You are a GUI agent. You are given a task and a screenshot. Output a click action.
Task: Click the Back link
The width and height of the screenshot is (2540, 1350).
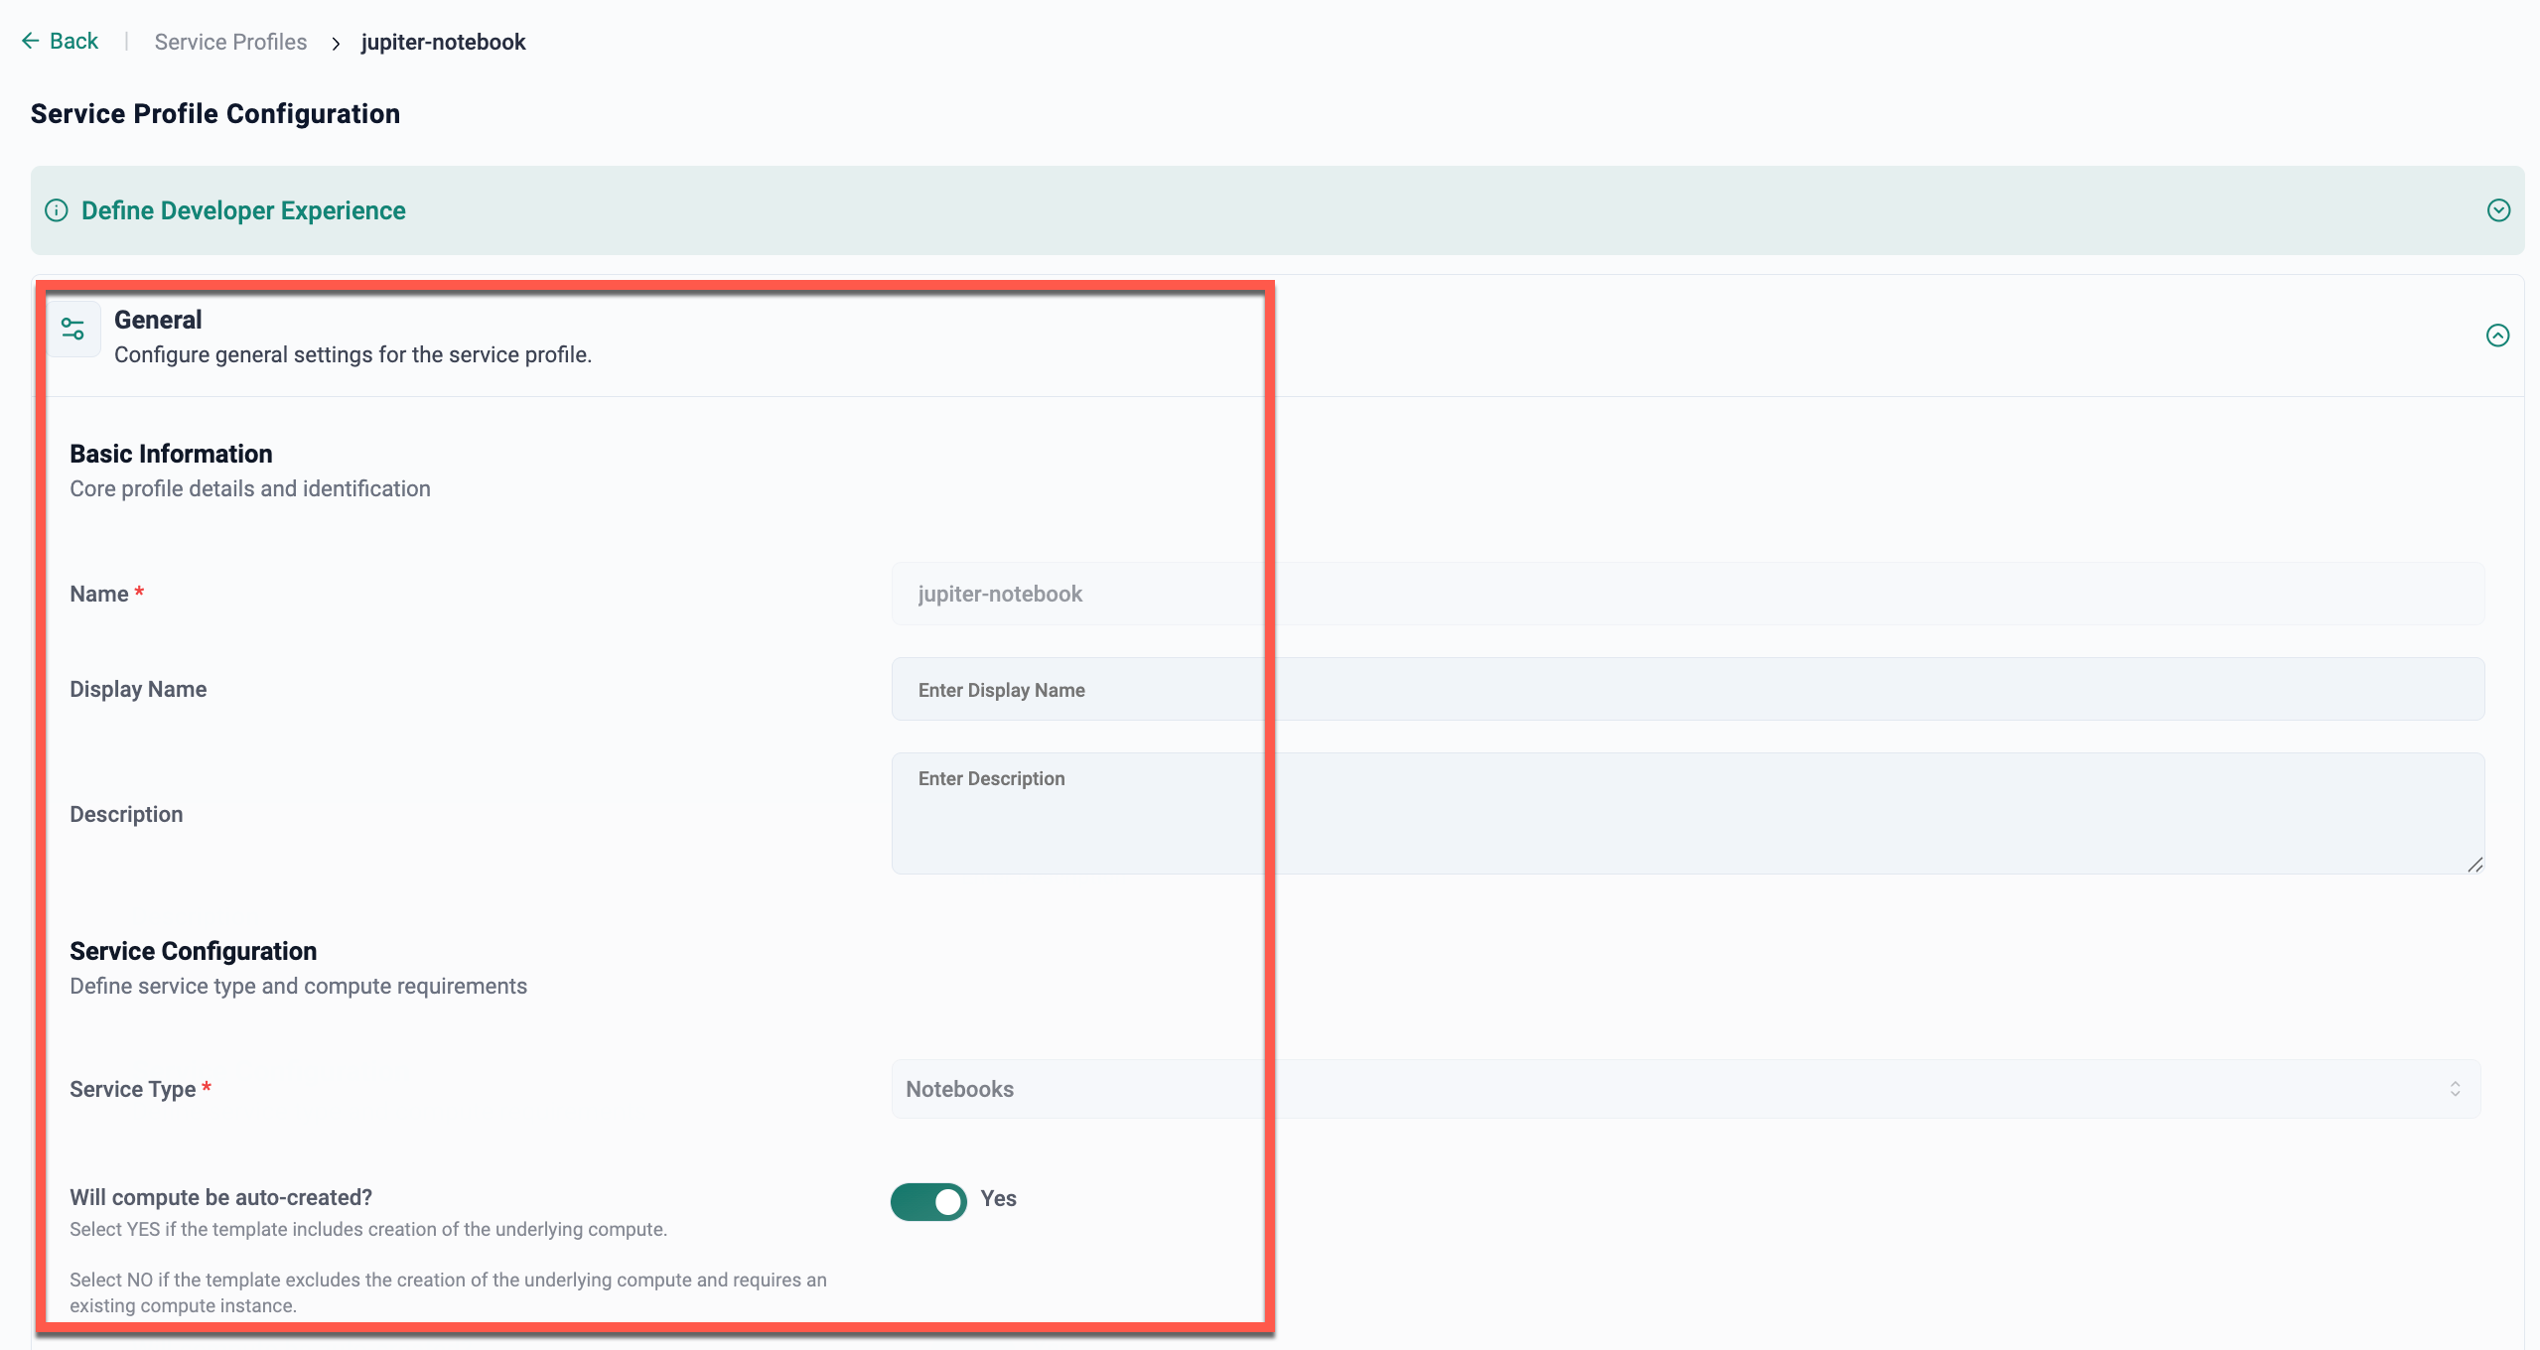tap(73, 41)
